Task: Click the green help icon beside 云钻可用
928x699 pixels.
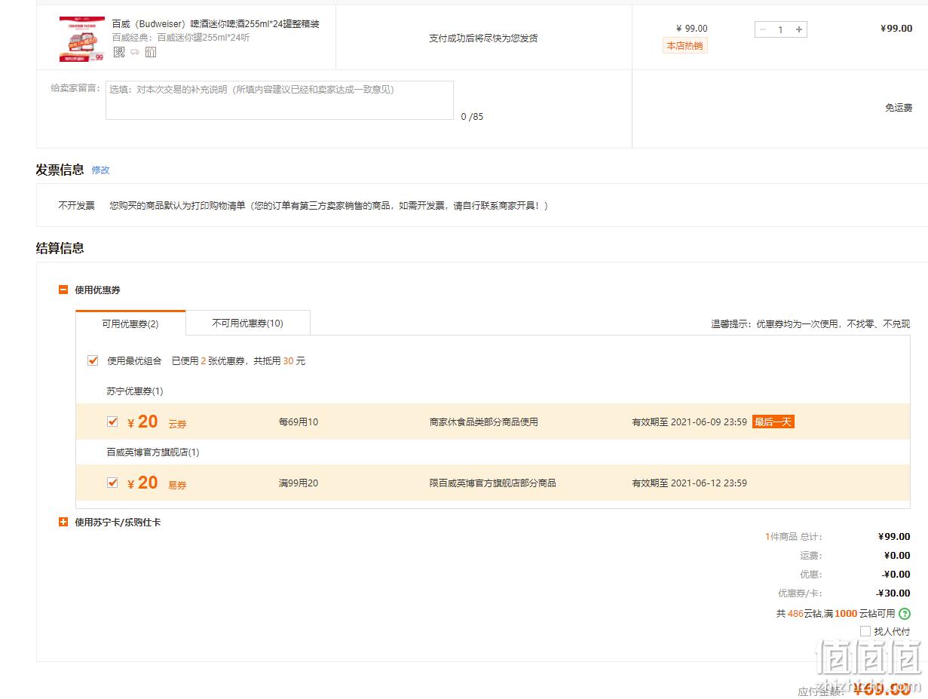Action: (x=905, y=614)
